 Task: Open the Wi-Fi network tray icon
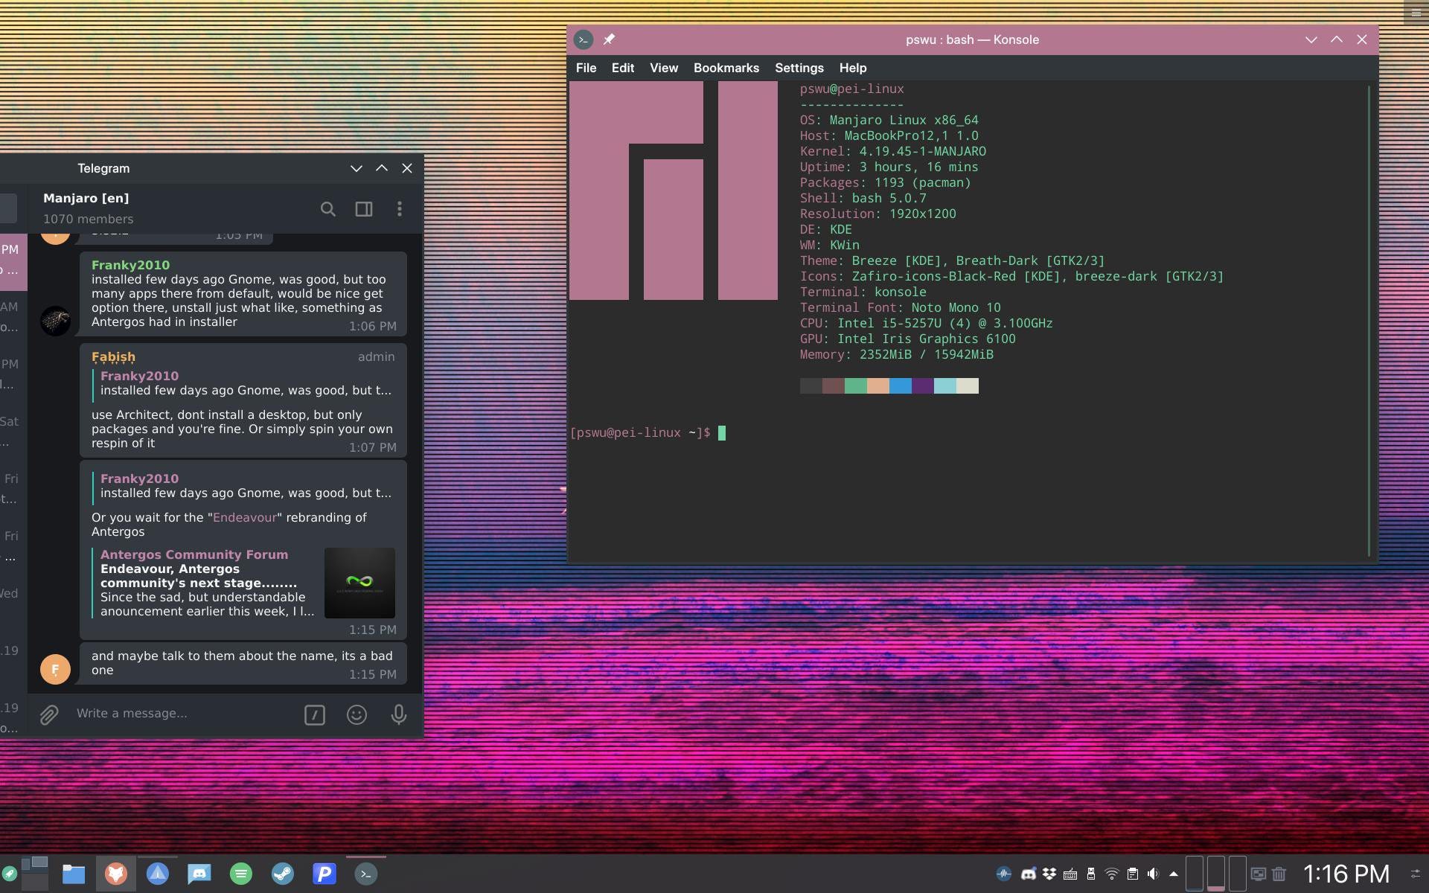1111,874
